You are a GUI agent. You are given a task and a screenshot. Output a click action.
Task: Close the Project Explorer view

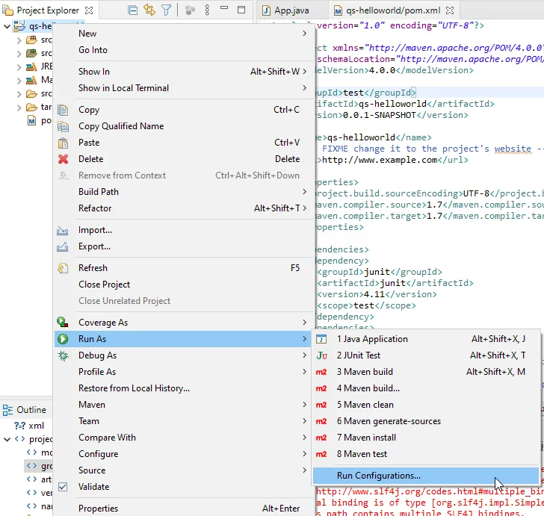point(89,10)
